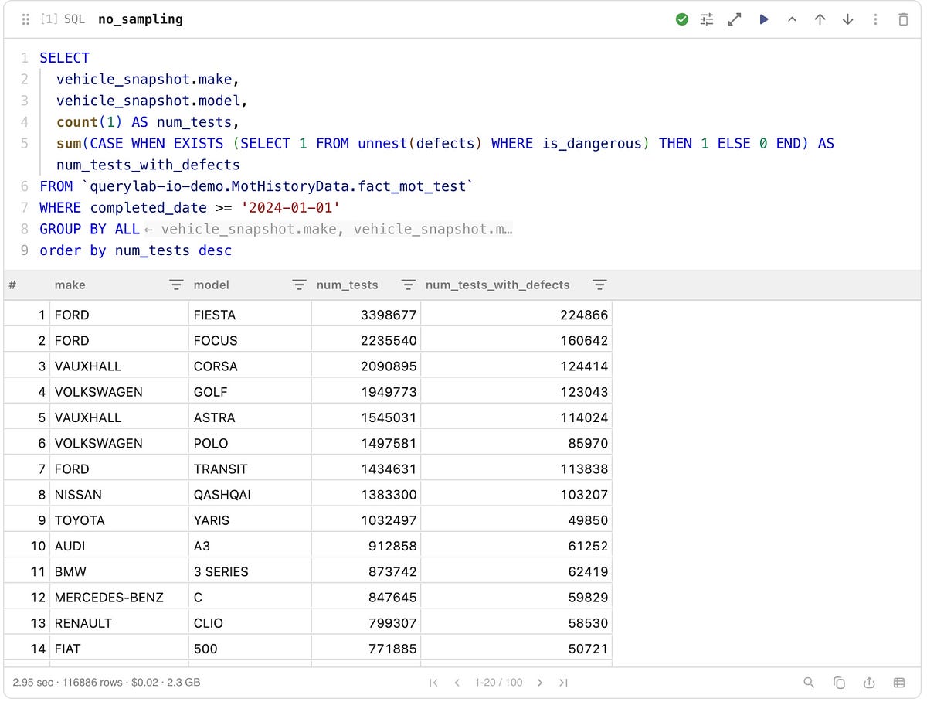Screen dimensions: 927x702
Task: Expand the cell to fullscreen
Action: click(735, 19)
